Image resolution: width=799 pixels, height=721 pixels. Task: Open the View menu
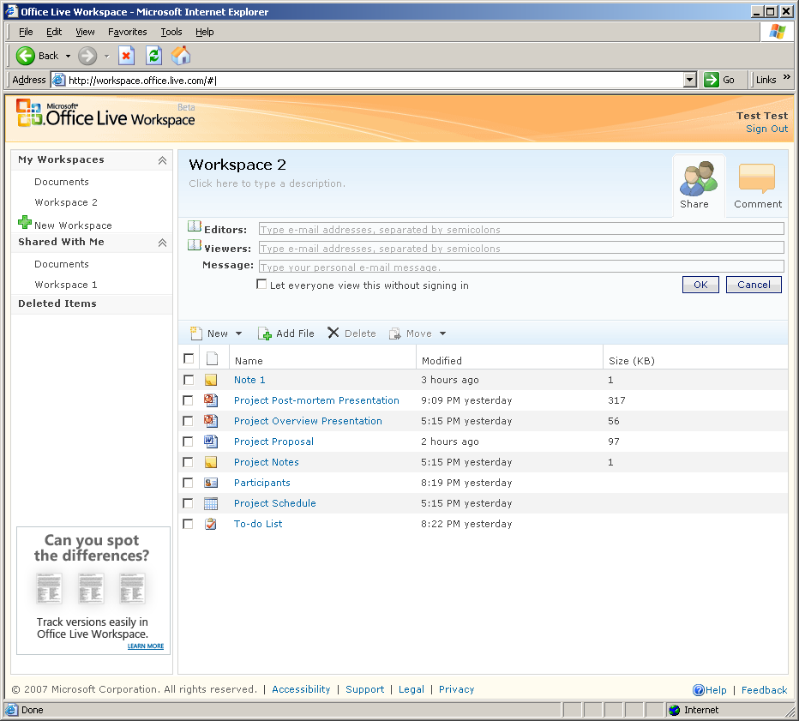click(85, 32)
